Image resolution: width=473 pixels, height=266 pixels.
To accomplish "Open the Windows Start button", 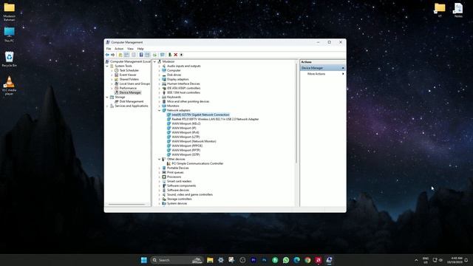I will point(144,260).
